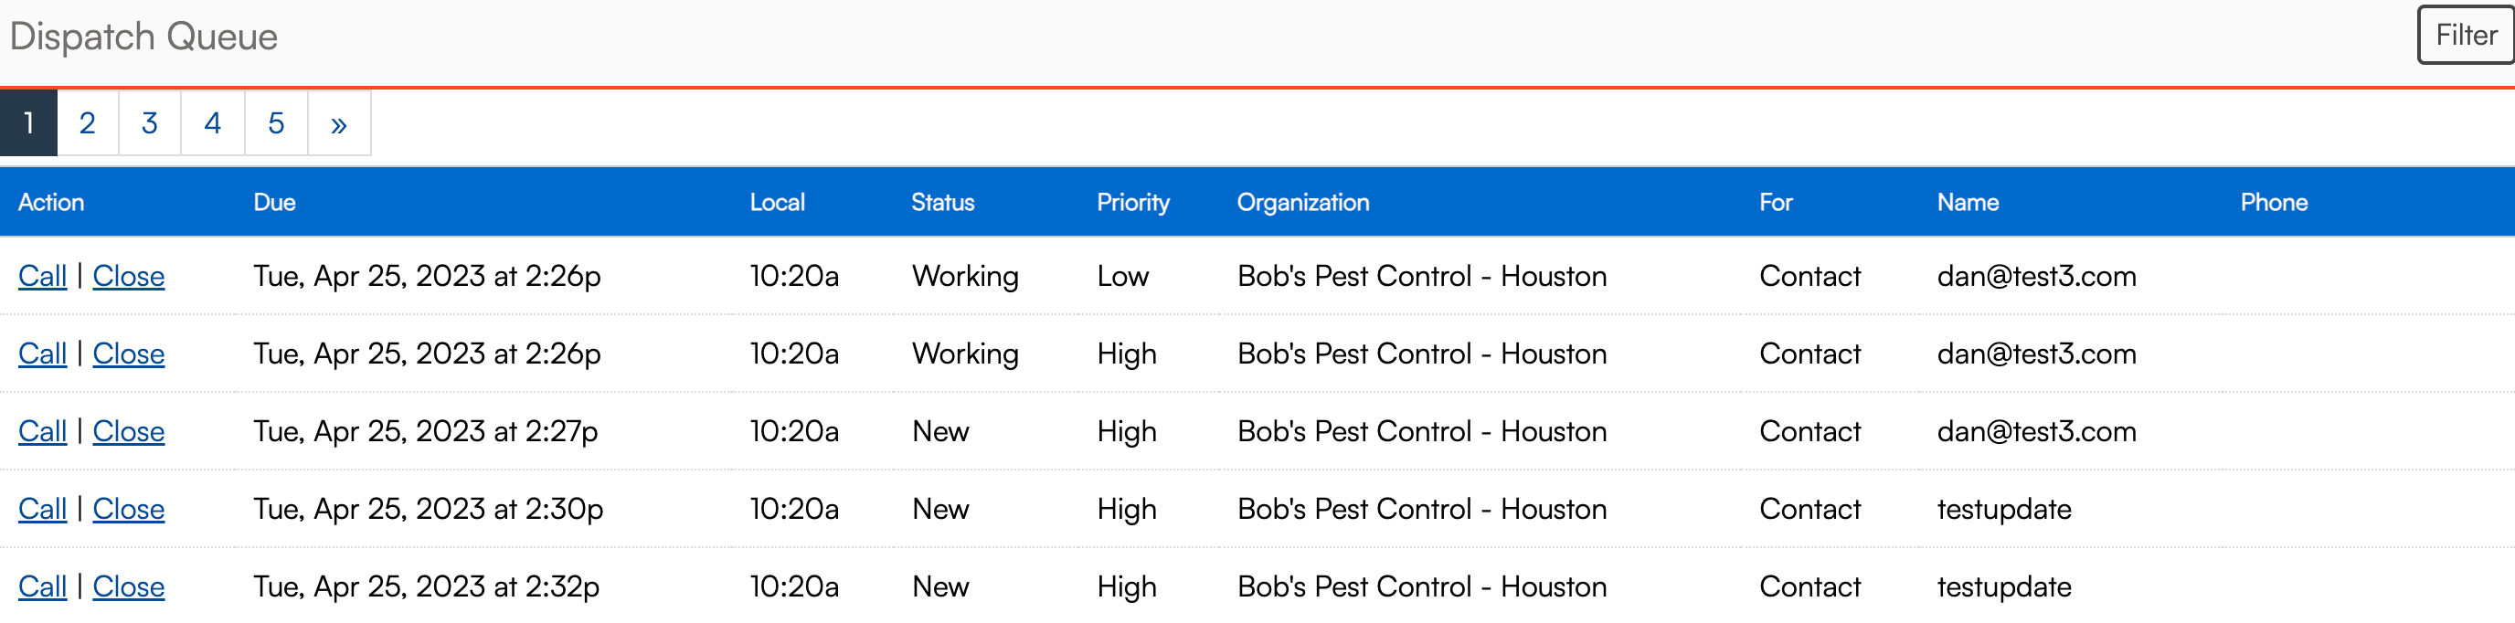This screenshot has height=623, width=2515.
Task: Click the Due column header
Action: (x=274, y=202)
